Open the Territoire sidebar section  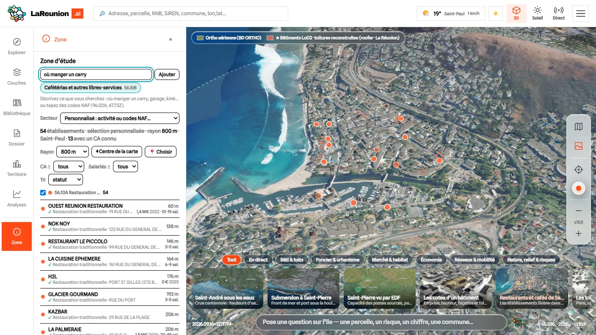pos(17,168)
